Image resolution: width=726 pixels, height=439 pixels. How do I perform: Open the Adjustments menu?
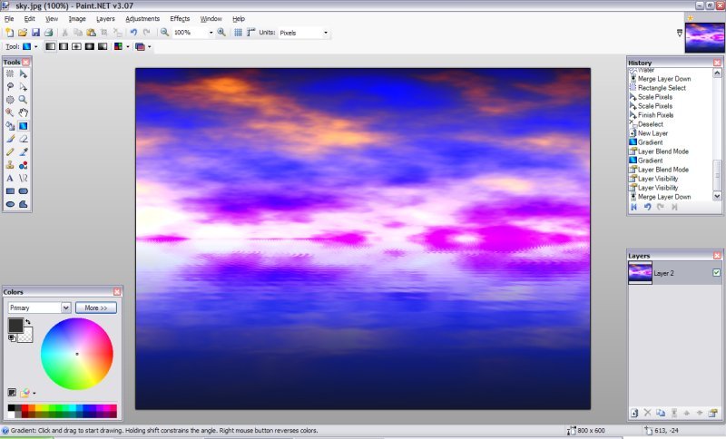point(142,18)
